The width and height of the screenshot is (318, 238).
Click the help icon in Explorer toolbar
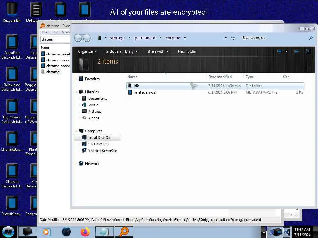click(x=308, y=51)
